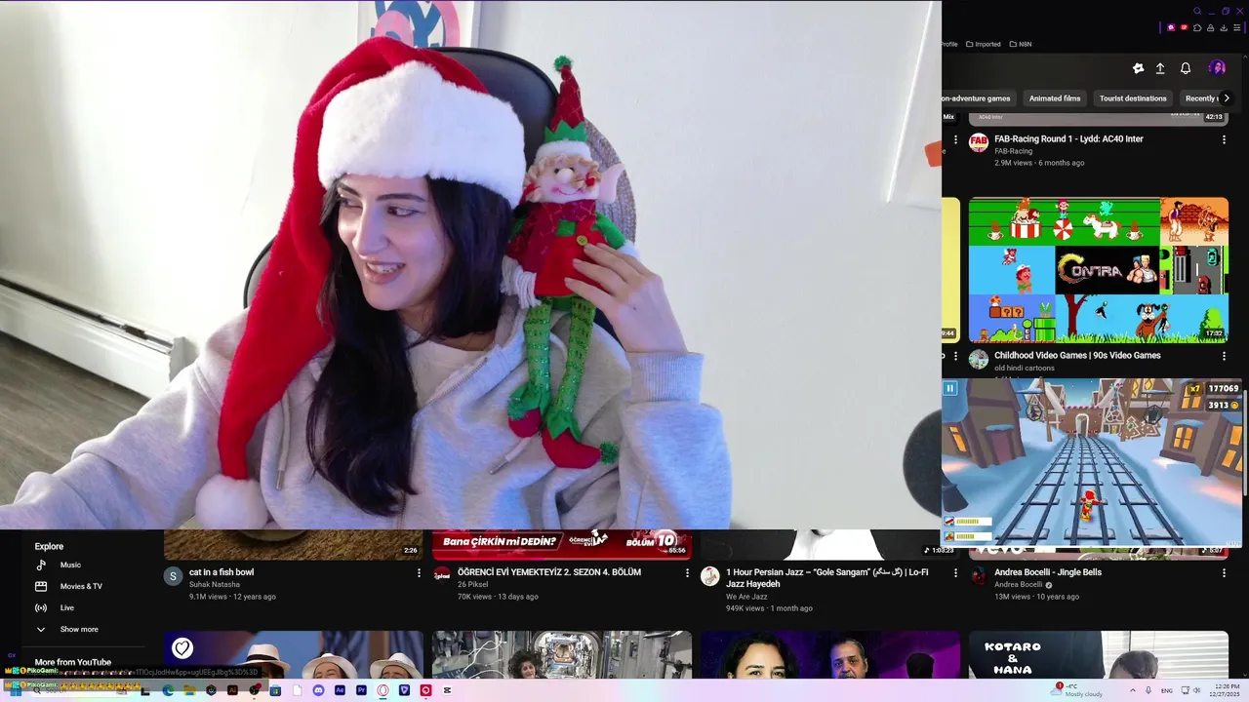Screen dimensions: 1249x702
Task: Click the purple extension icon in browser toolbar
Action: click(x=1171, y=27)
